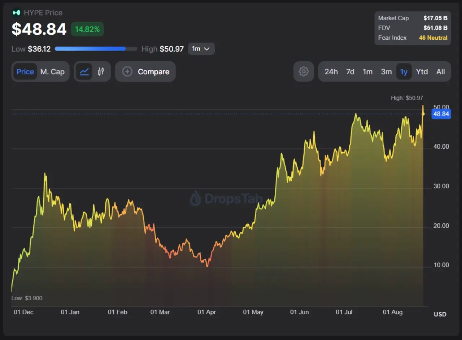Image resolution: width=462 pixels, height=340 pixels.
Task: Click the High $50.97 label
Action: (x=162, y=49)
